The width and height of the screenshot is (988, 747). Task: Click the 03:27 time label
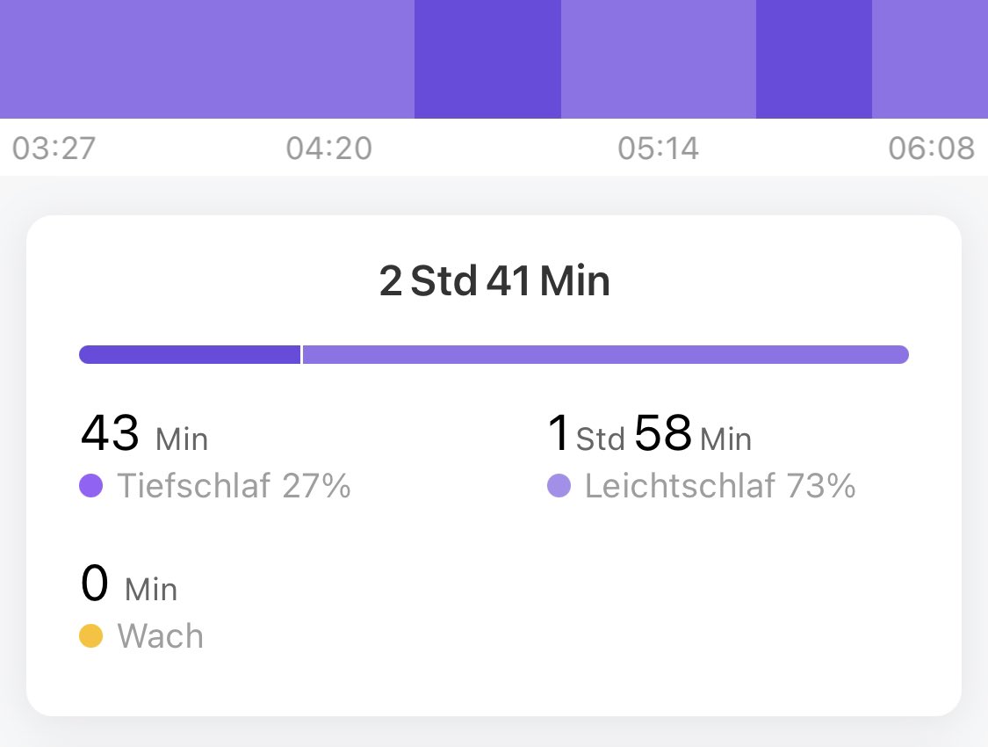(54, 149)
